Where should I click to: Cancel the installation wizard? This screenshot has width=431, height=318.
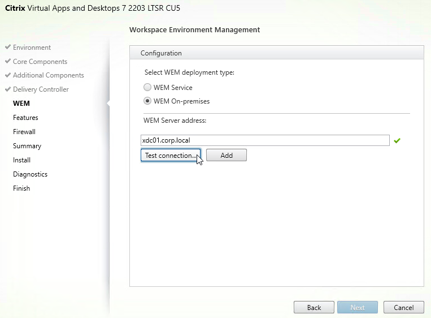(403, 307)
